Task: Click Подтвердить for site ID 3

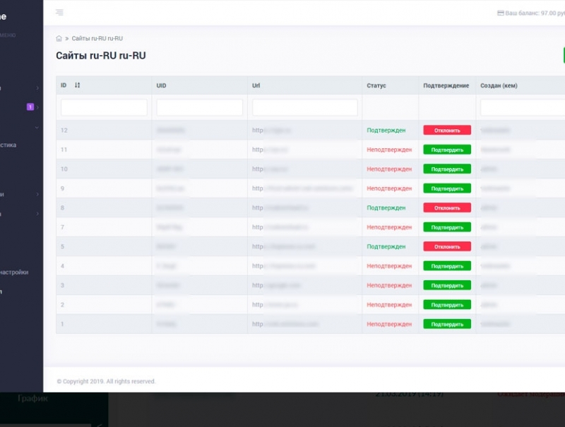Action: [447, 286]
